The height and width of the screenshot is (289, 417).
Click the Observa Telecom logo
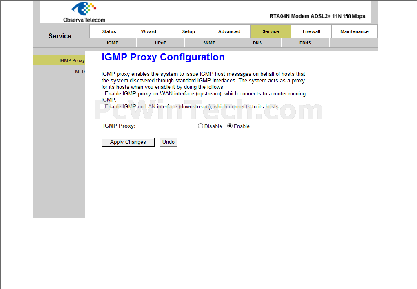click(x=84, y=12)
